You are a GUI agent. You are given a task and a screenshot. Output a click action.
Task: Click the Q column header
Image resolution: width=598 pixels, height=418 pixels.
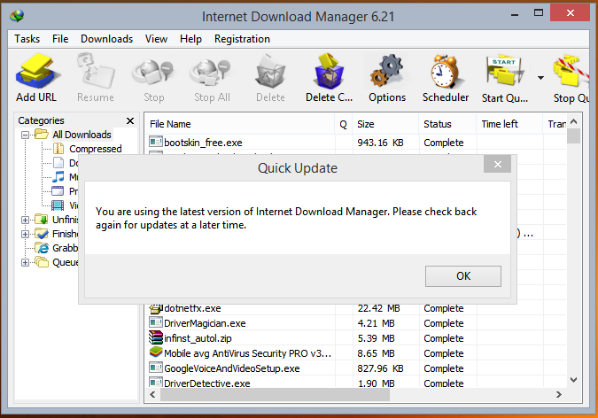[x=343, y=124]
